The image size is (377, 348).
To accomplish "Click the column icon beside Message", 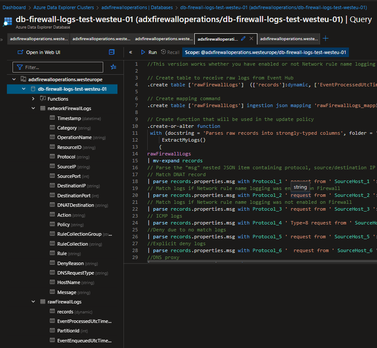I will [52, 292].
